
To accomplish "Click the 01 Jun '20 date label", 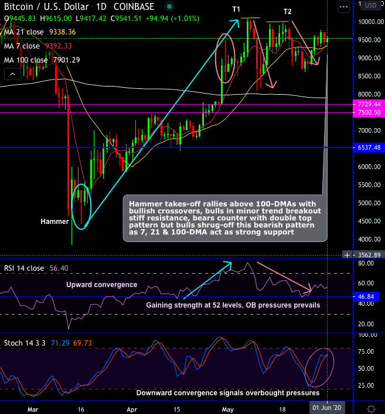I will pos(327,408).
